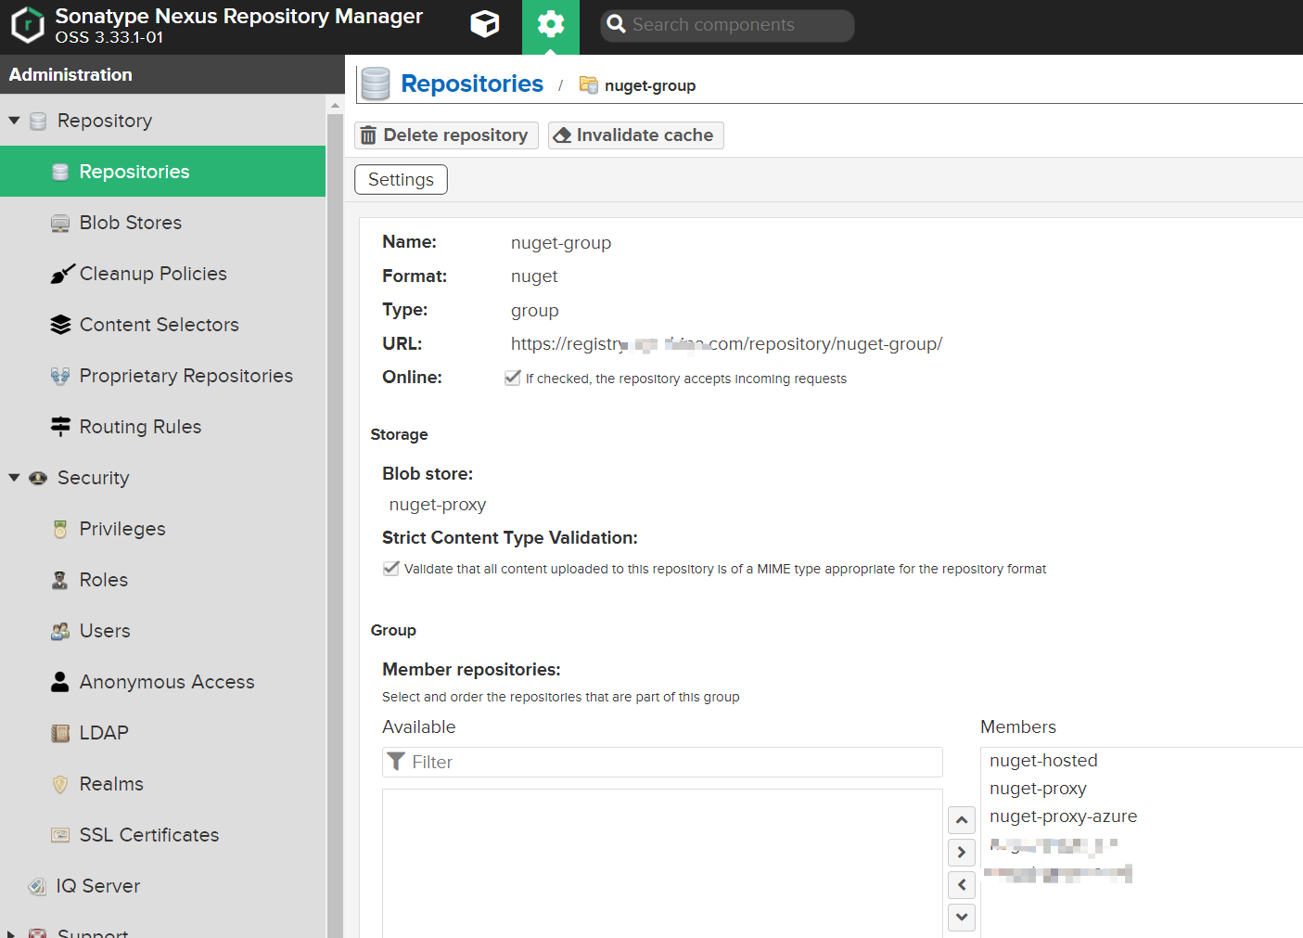This screenshot has width=1303, height=938.
Task: Click the nuget-group folder breadcrumb icon
Action: (x=589, y=84)
